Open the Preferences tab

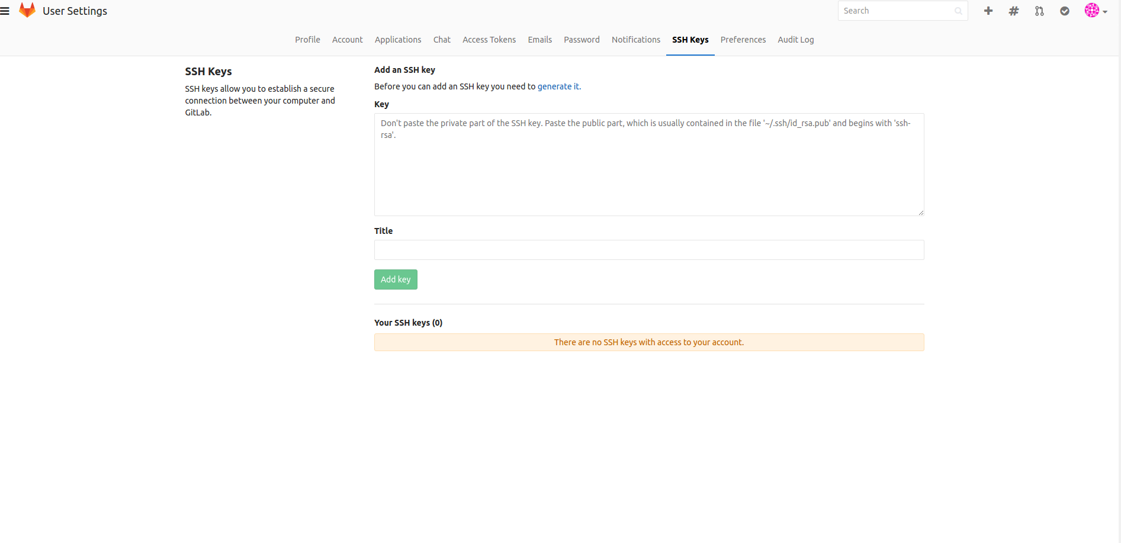pyautogui.click(x=743, y=40)
